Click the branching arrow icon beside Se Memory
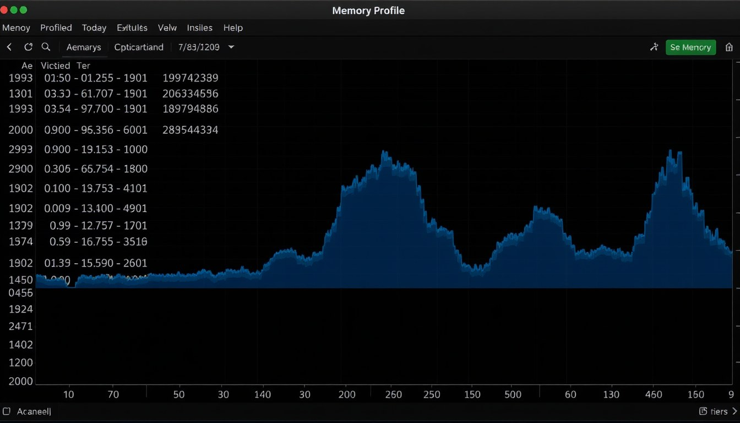Viewport: 740px width, 423px height. coord(654,47)
